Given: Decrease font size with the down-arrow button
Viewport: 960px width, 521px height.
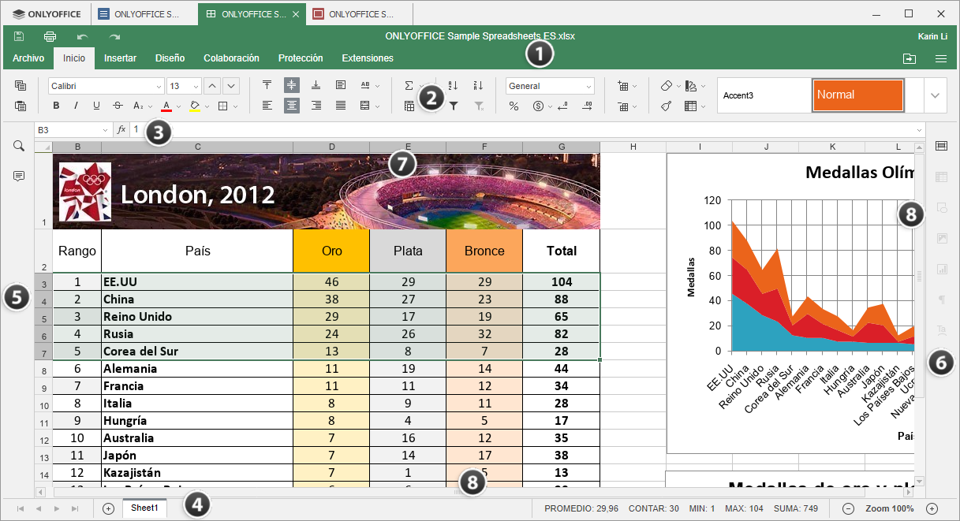Looking at the screenshot, I should 230,86.
